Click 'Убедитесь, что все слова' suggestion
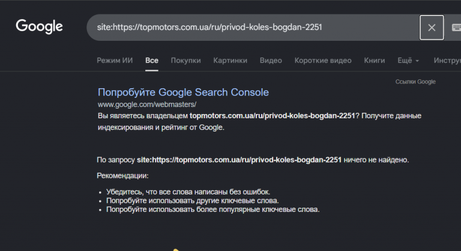The height and width of the screenshot is (251, 461). (x=188, y=192)
